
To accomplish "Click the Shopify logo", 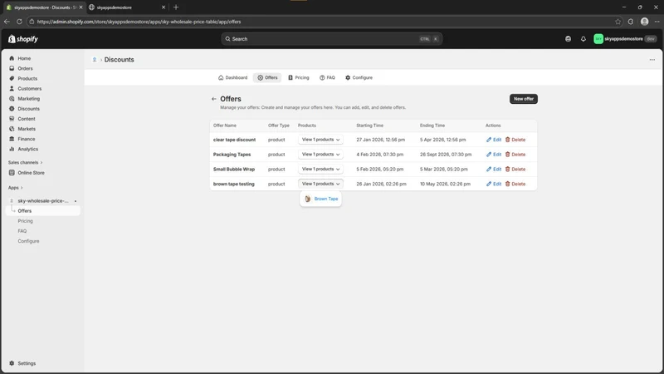I will point(23,39).
